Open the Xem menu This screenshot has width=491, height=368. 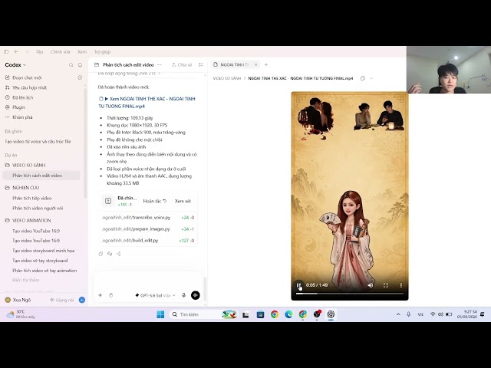tap(82, 51)
